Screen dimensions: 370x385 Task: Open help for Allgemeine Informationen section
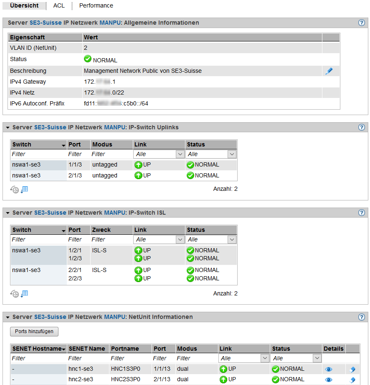point(362,23)
